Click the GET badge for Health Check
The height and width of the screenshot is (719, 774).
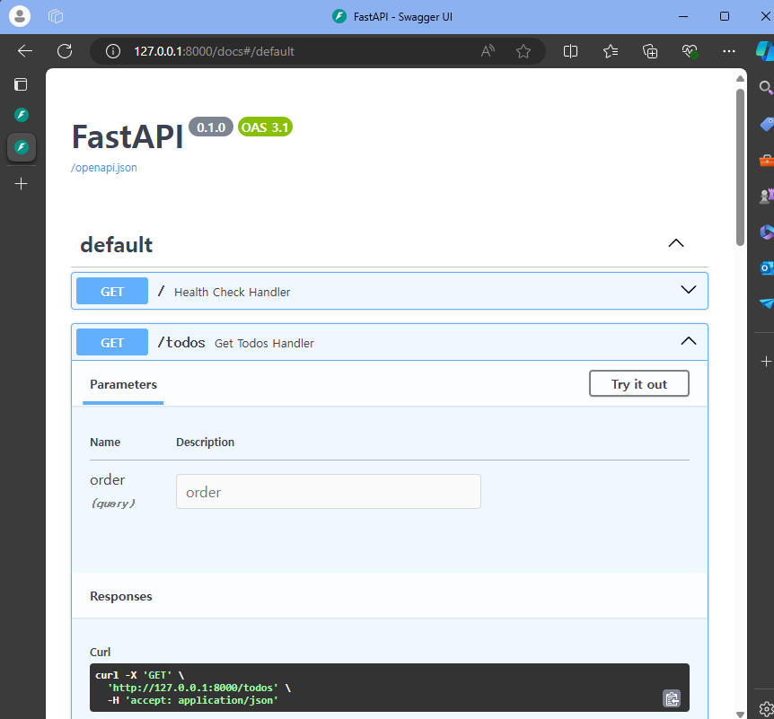(112, 291)
